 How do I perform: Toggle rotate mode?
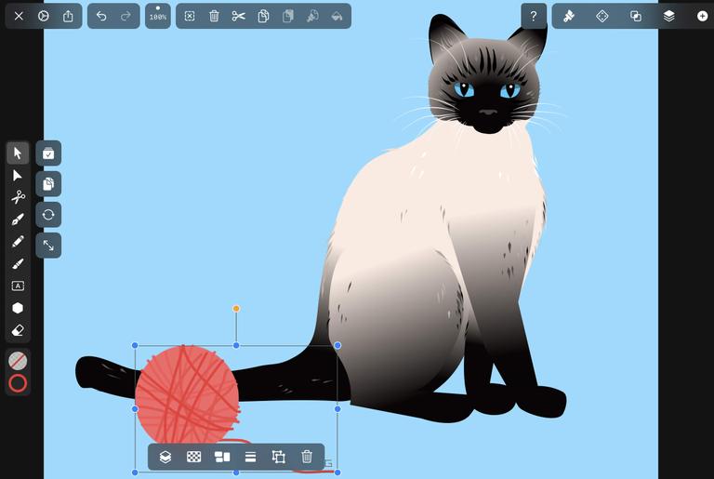[x=48, y=215]
